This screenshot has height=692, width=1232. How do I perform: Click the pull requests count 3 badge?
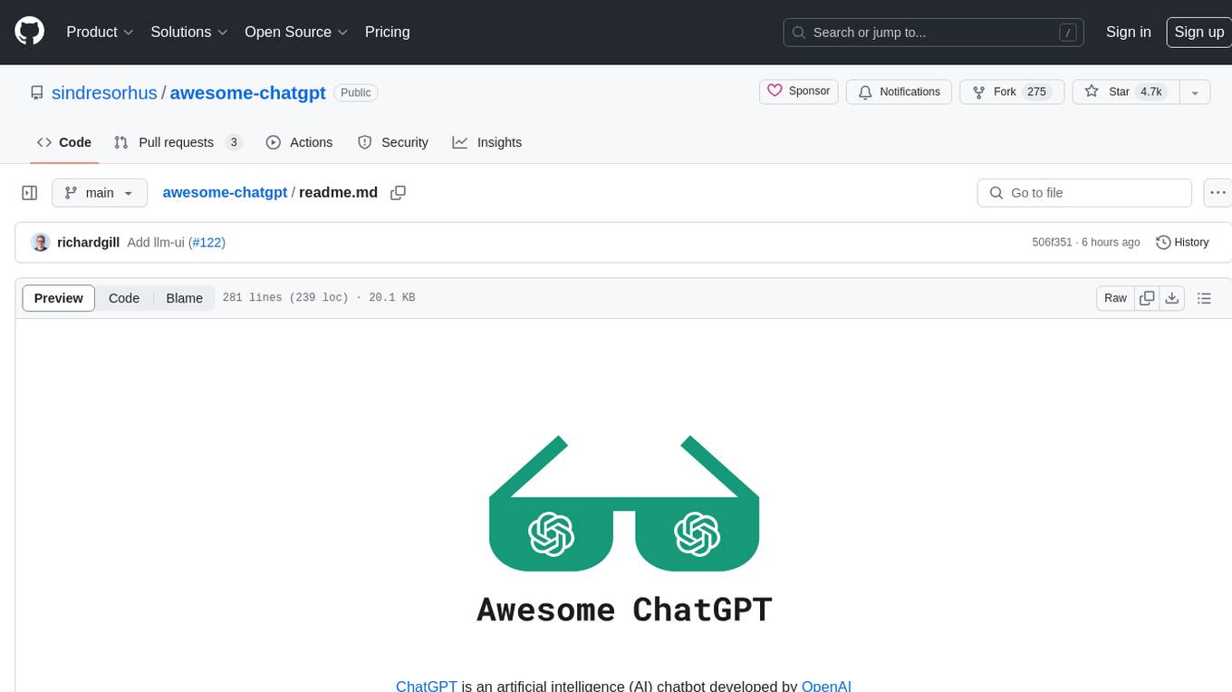pyautogui.click(x=234, y=142)
